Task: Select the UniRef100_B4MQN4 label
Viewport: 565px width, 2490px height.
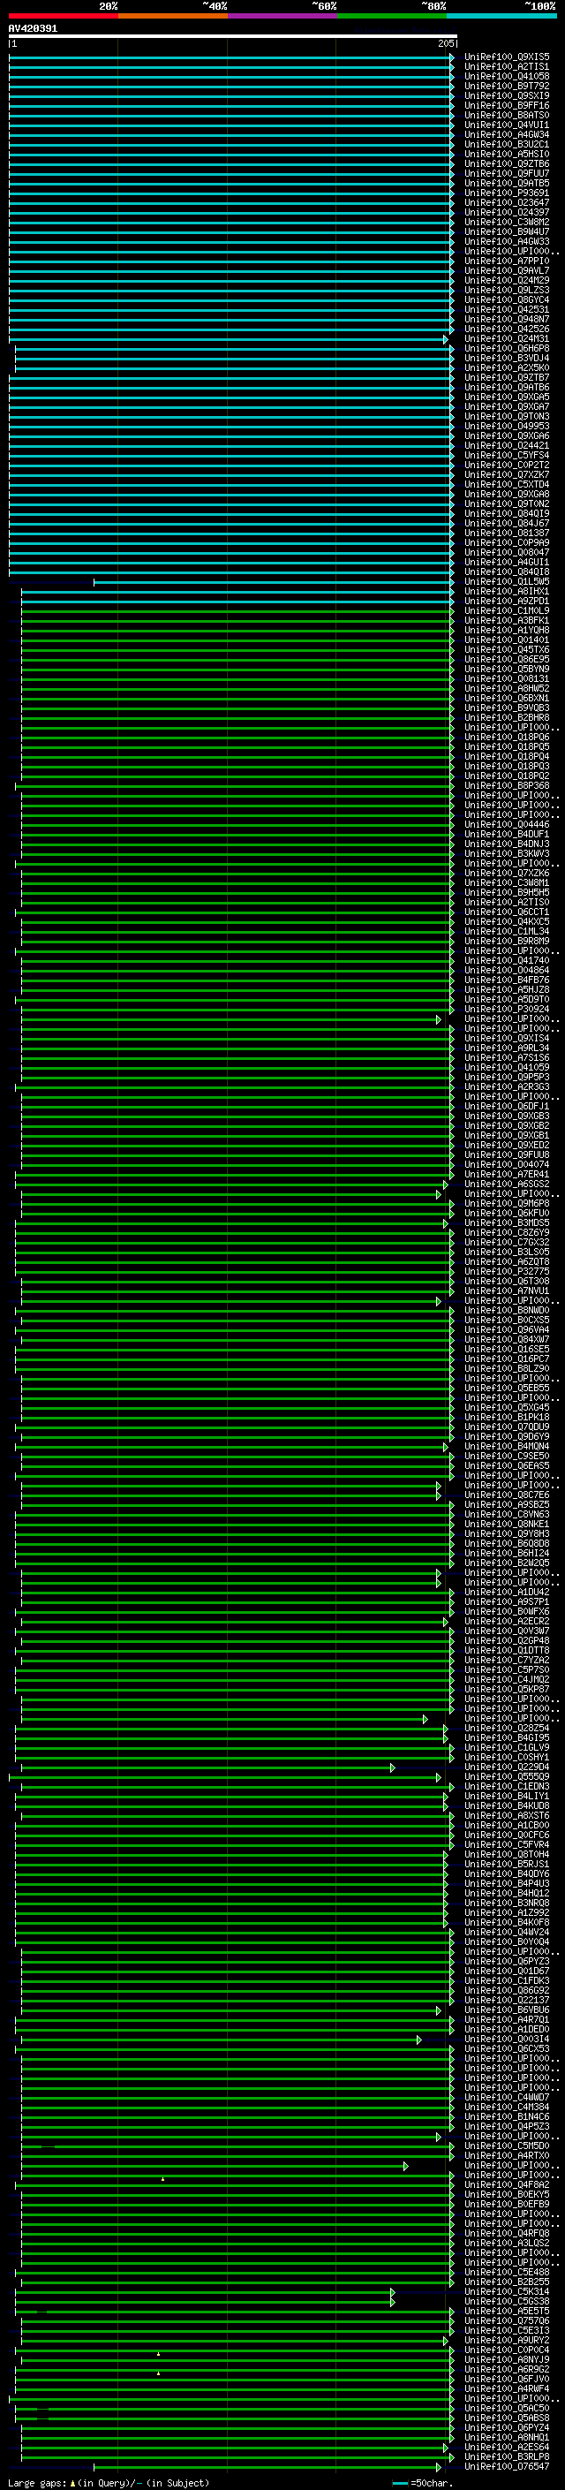Action: 507,1447
